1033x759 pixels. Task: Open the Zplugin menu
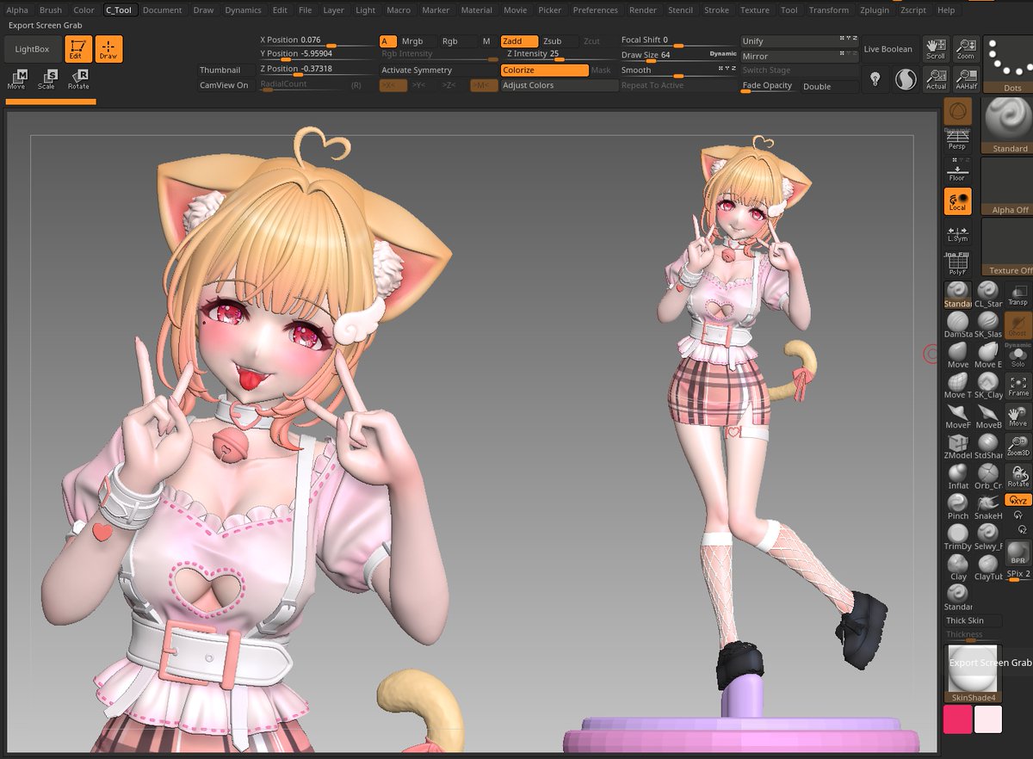pyautogui.click(x=874, y=10)
